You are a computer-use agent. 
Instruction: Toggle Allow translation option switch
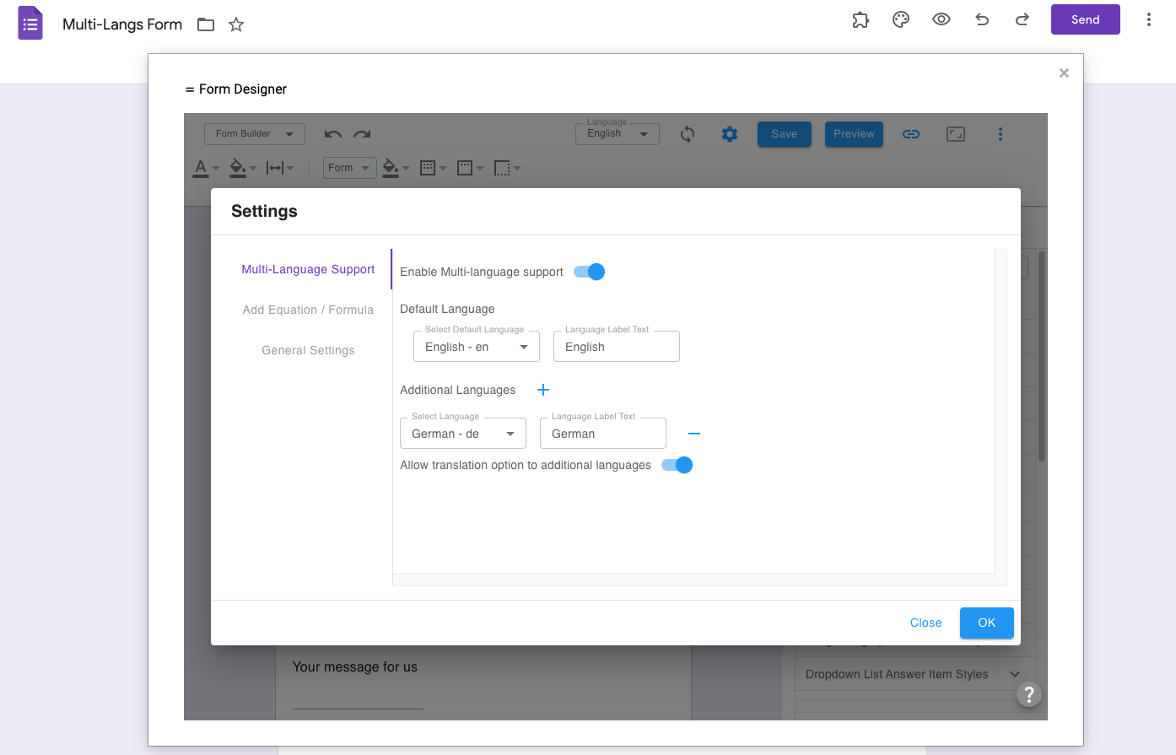(677, 465)
